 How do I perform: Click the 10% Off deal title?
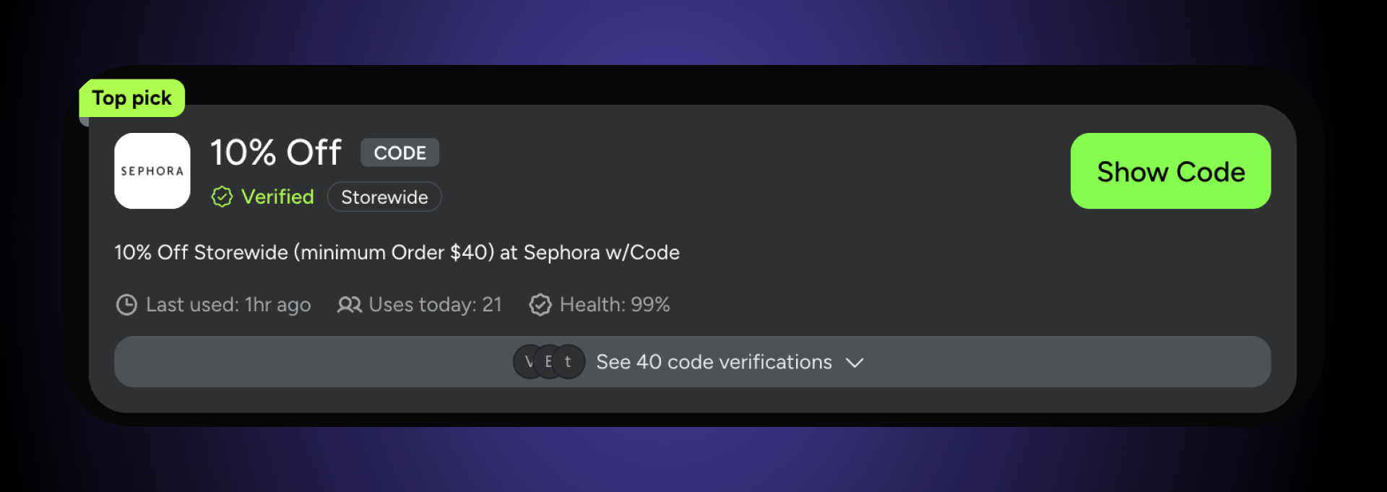275,152
